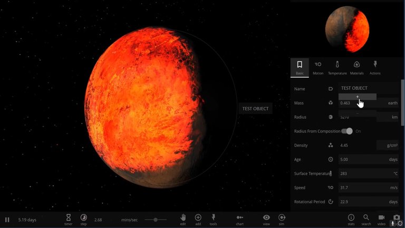Click the TEST OBJECT label beside the planet
Screen dimensions: 405x228
[x=255, y=109]
